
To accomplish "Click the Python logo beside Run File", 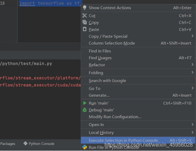I will (x=85, y=147).
